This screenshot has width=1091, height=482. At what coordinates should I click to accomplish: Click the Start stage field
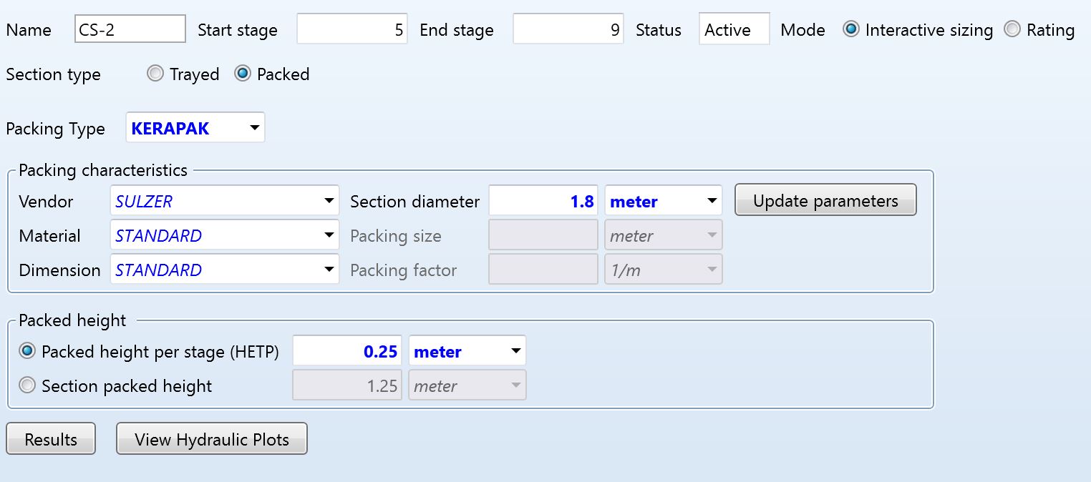tap(351, 30)
